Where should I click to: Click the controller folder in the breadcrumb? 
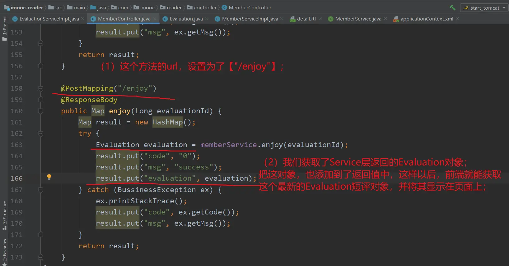pos(205,7)
